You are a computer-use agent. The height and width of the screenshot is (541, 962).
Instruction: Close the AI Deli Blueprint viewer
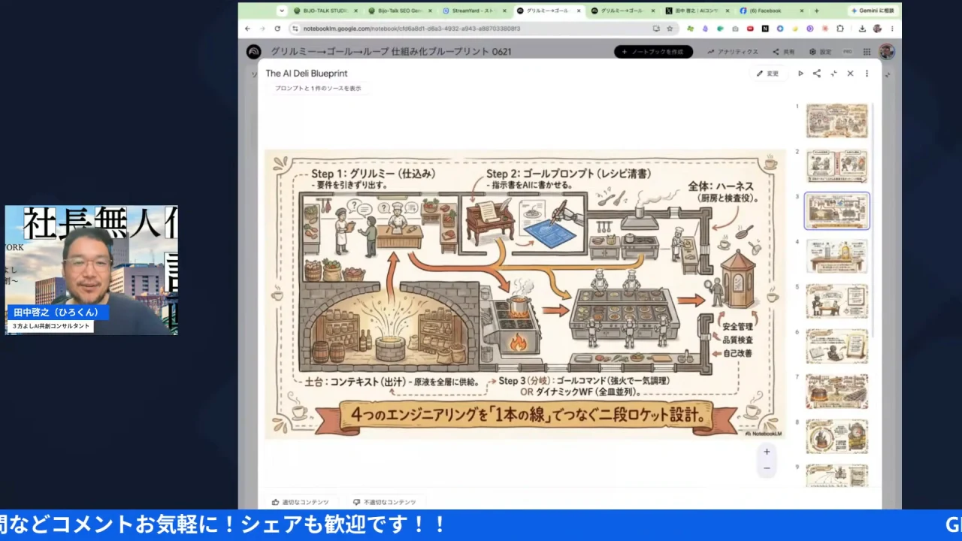click(x=850, y=74)
